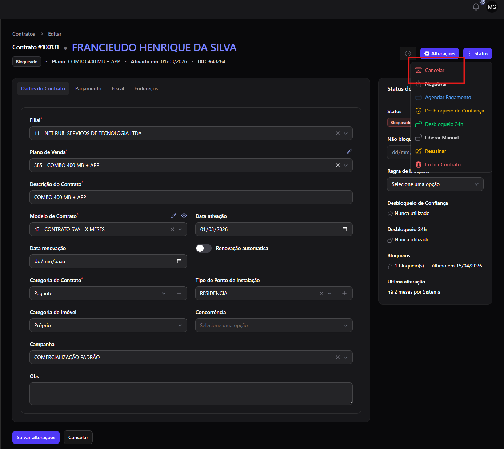
Task: Open the Regra de bloqueio select
Action: 435,184
